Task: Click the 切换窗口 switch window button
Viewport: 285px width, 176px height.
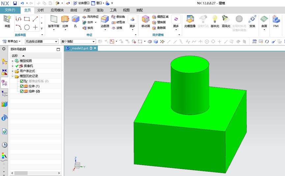Action: 81,3
